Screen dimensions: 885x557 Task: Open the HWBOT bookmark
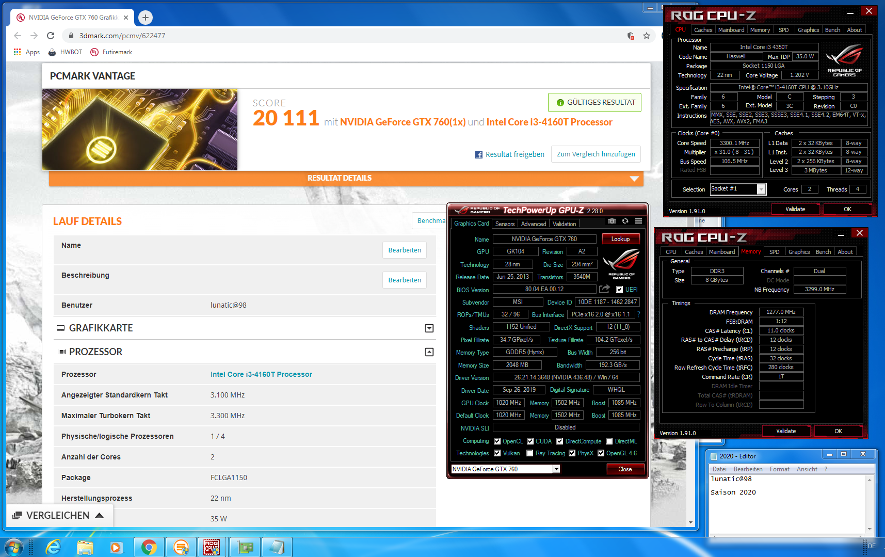[x=65, y=52]
